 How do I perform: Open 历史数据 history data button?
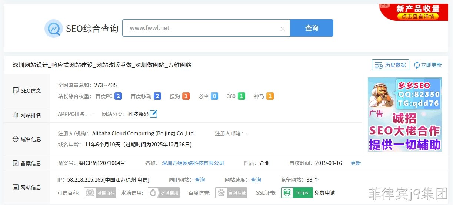coord(390,65)
